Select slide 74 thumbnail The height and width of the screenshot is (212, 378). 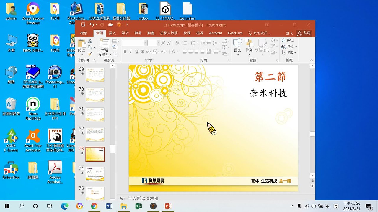[95, 174]
